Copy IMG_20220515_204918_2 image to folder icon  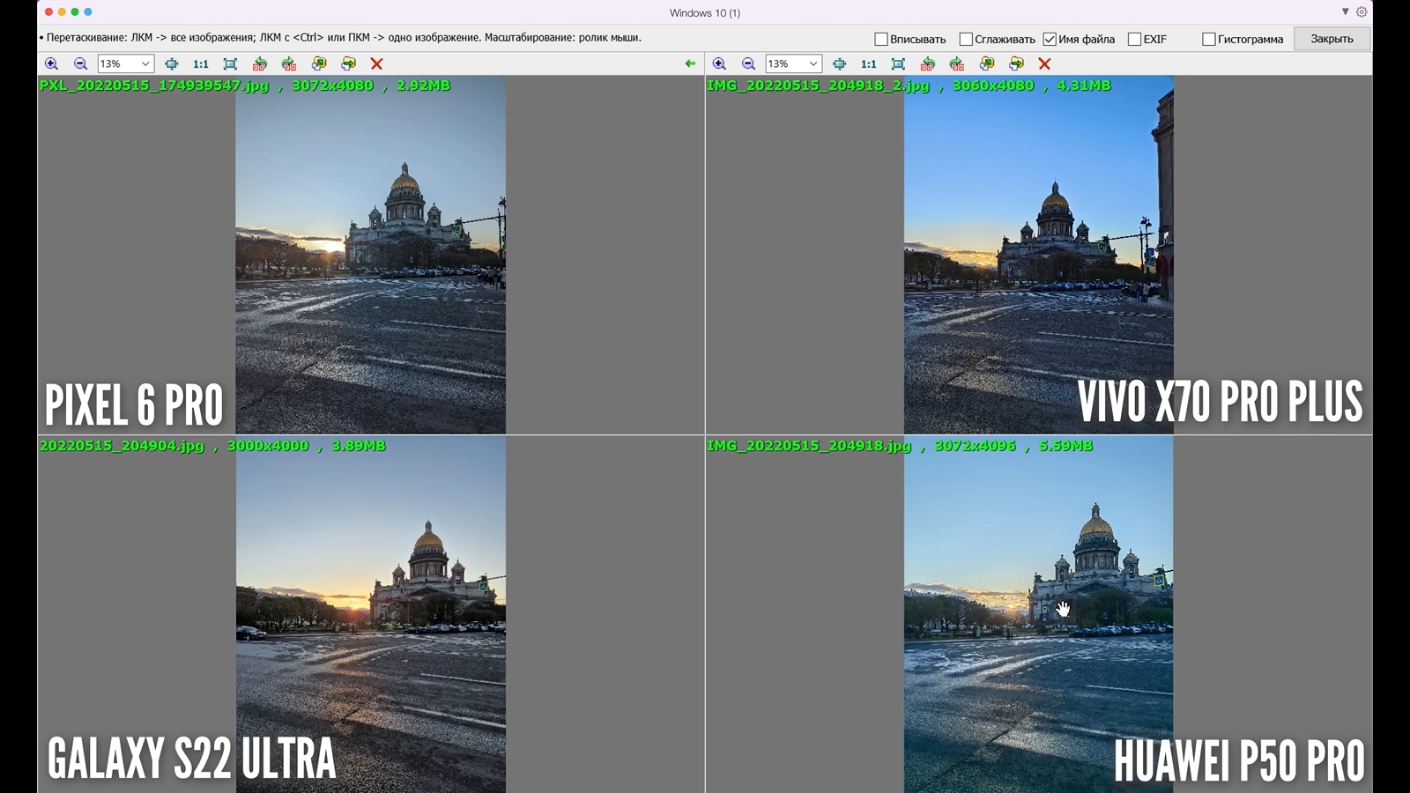pos(987,63)
